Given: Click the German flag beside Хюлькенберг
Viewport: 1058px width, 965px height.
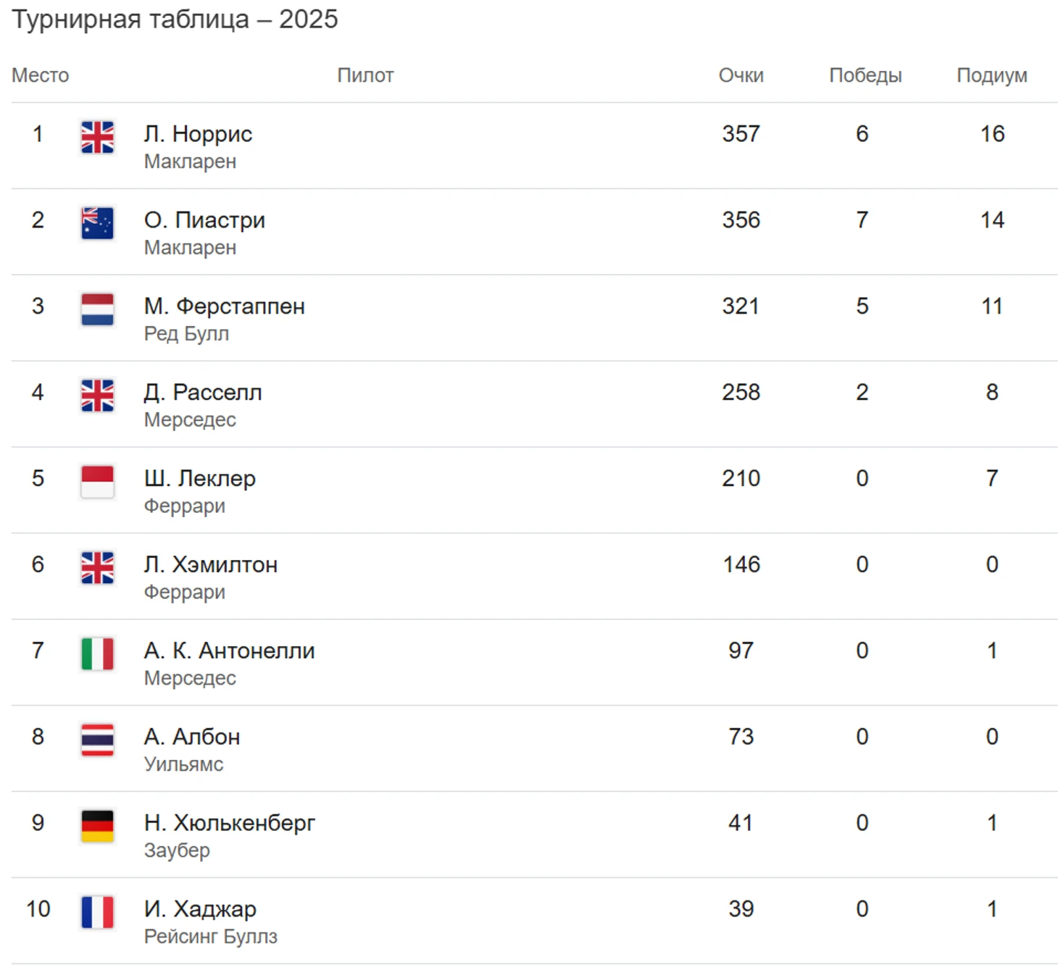Looking at the screenshot, I should pyautogui.click(x=97, y=826).
